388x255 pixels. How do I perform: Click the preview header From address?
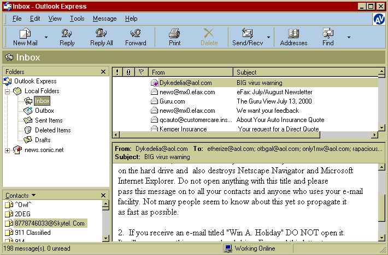[x=161, y=149]
